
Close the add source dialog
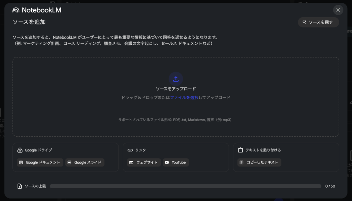[338, 10]
